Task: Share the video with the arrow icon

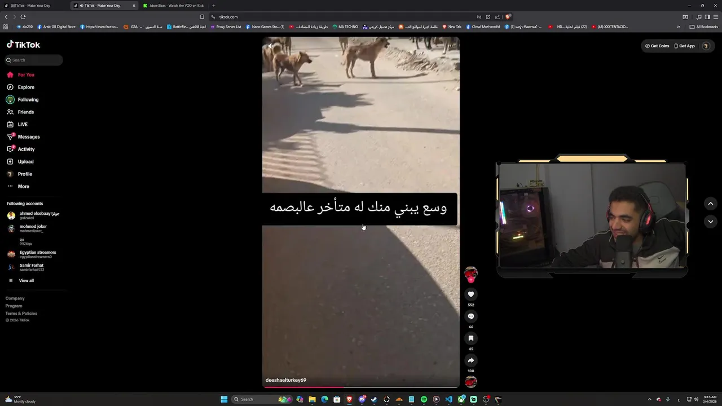Action: [471, 360]
